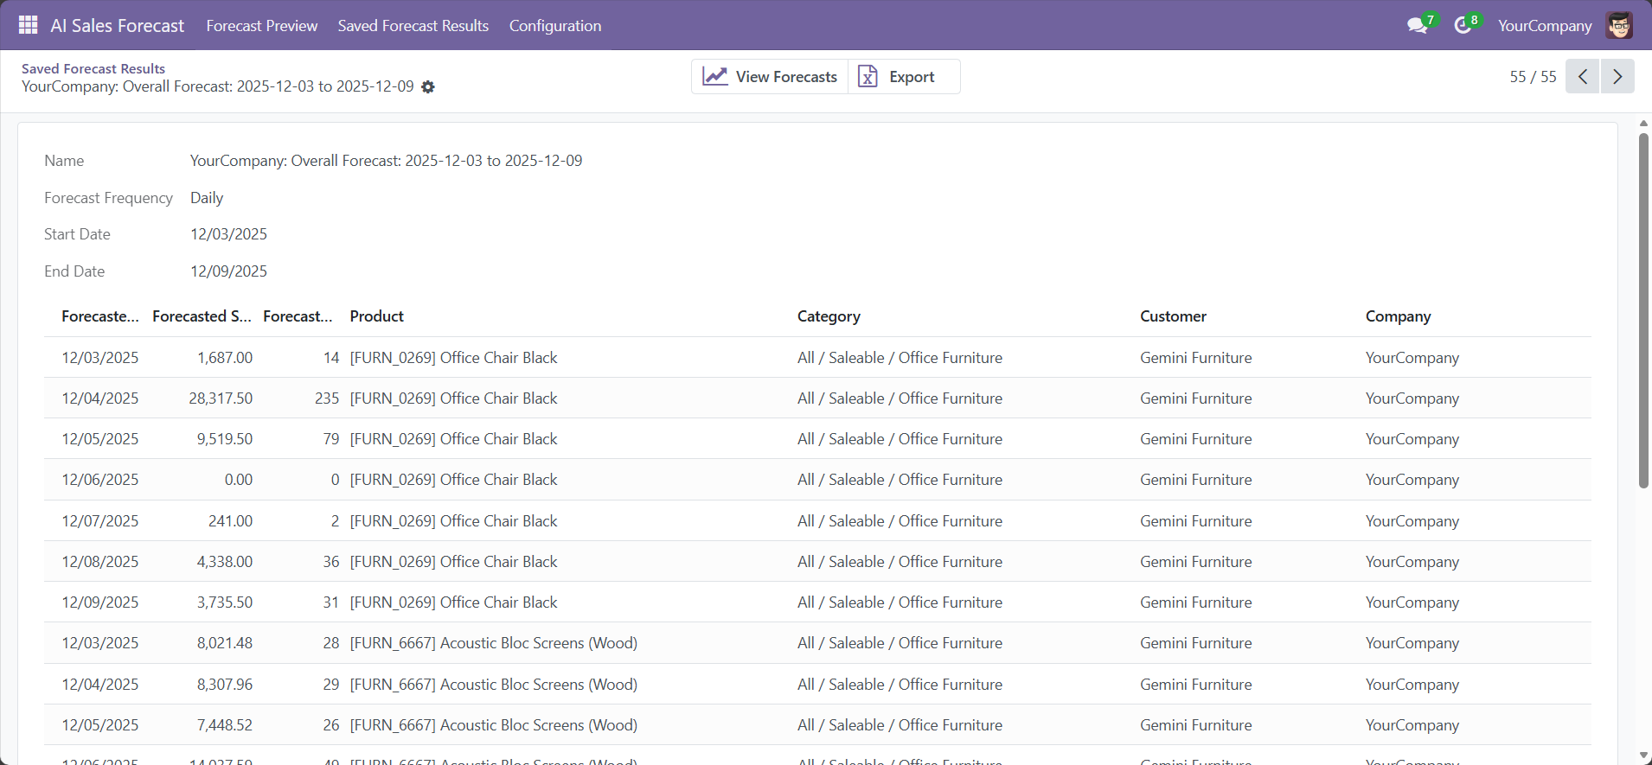Sort by Product column header
The height and width of the screenshot is (765, 1652).
tap(376, 316)
